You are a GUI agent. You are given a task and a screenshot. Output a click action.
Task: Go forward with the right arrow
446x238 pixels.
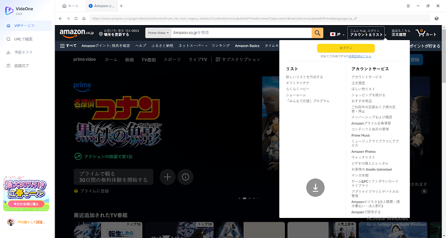(68, 18)
